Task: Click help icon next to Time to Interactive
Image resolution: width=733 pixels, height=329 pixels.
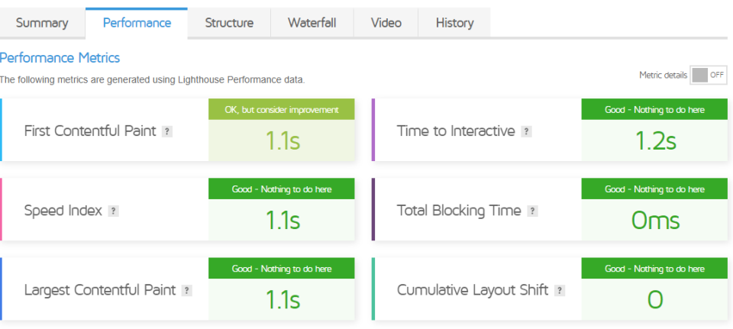Action: pyautogui.click(x=526, y=132)
